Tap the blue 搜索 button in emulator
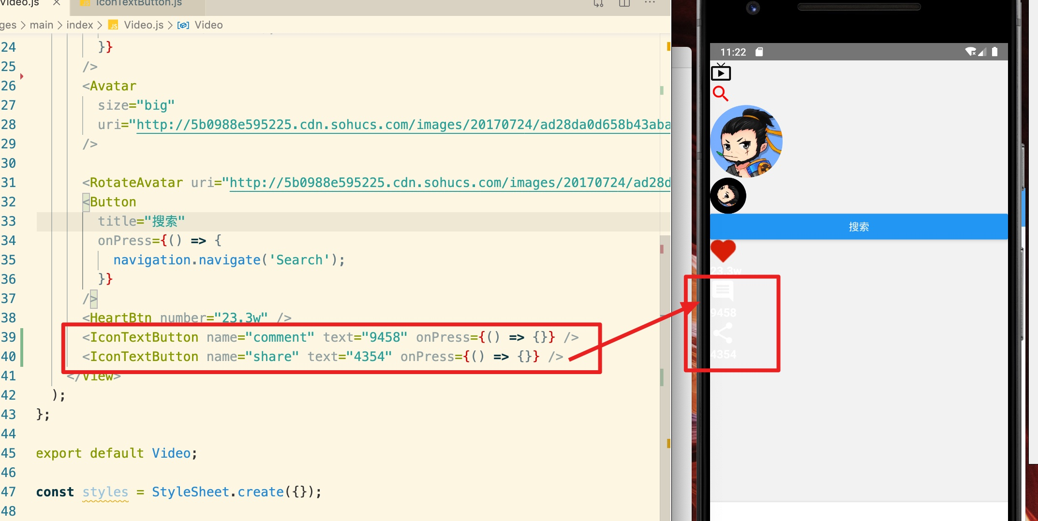The image size is (1038, 521). [x=859, y=227]
